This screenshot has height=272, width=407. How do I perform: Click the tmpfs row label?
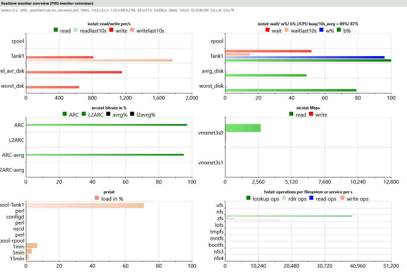coord(217,231)
